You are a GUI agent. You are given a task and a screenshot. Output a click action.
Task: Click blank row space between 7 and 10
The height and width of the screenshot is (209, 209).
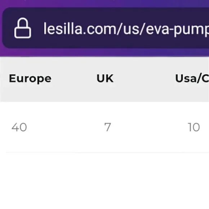click(x=149, y=127)
